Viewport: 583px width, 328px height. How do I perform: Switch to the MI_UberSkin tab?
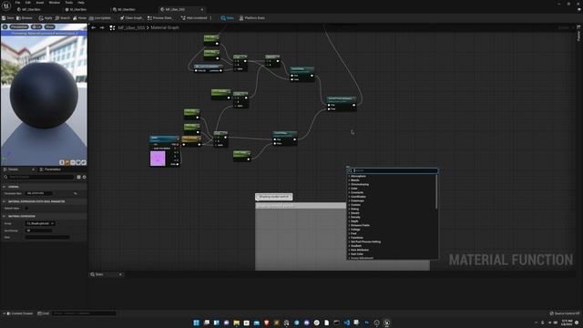point(124,9)
